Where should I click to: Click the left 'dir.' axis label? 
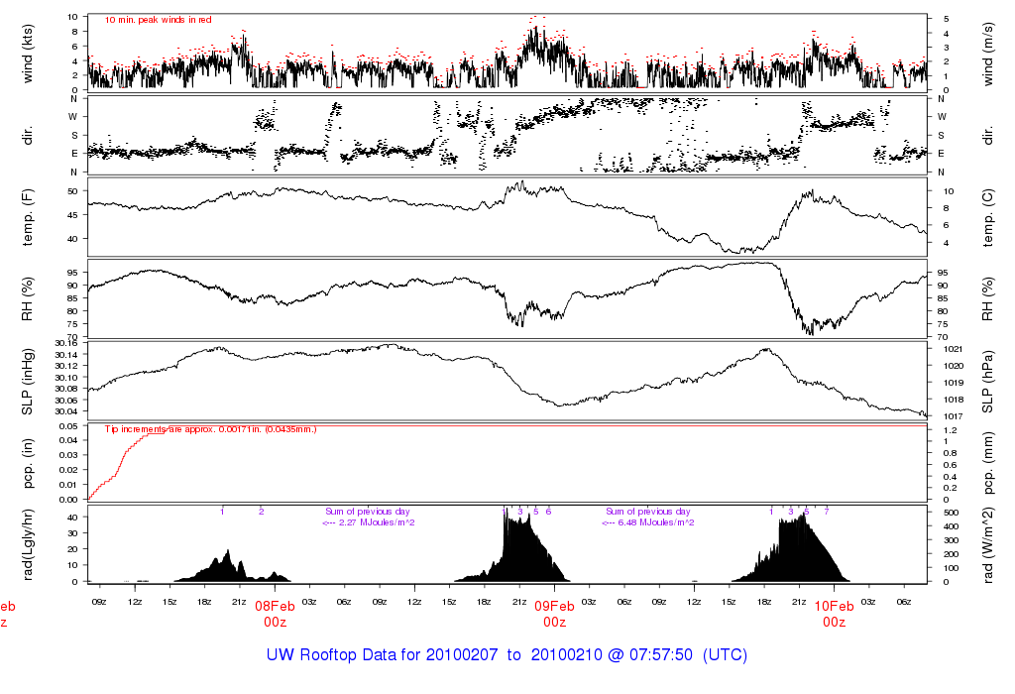27,136
